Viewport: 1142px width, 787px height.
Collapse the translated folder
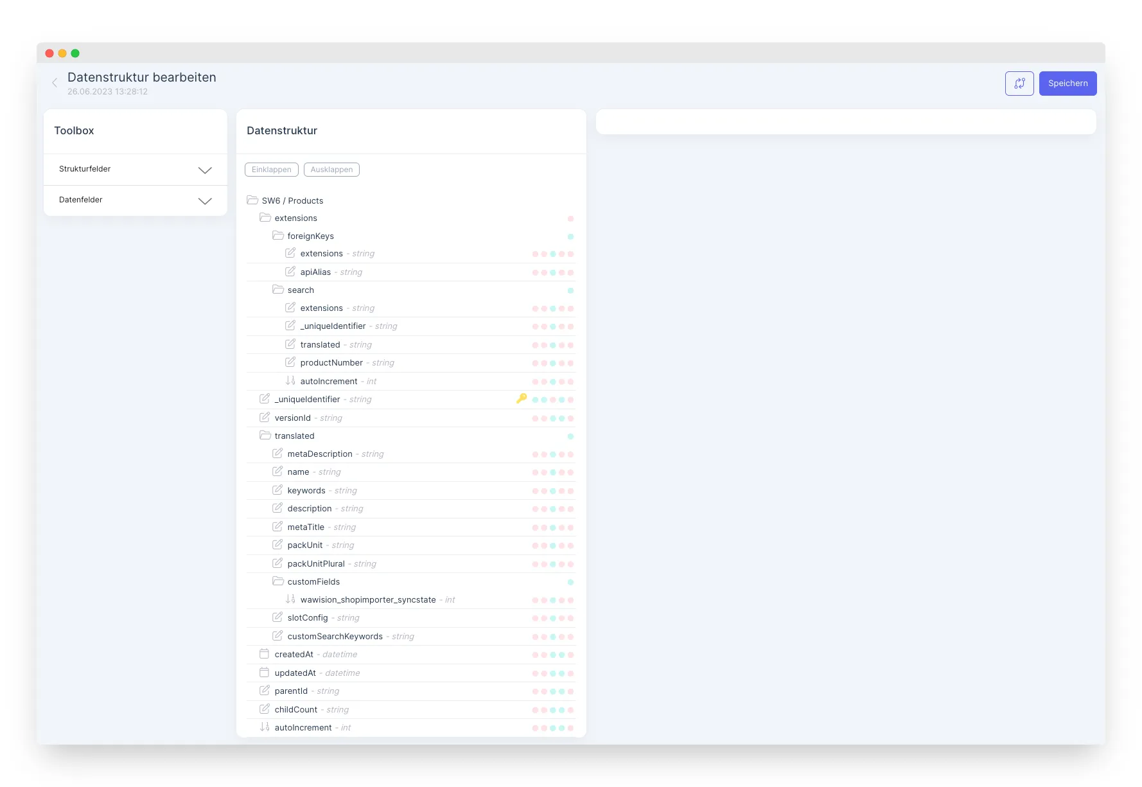click(x=265, y=436)
